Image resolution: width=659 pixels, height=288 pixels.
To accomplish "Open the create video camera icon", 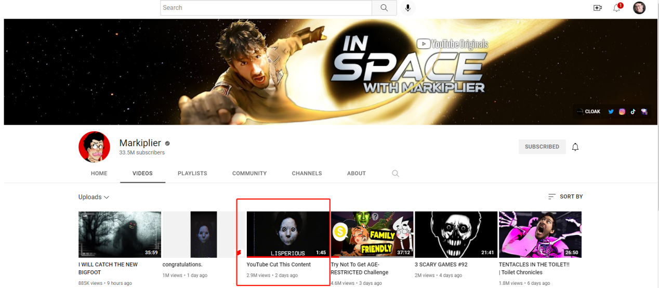I will point(597,8).
